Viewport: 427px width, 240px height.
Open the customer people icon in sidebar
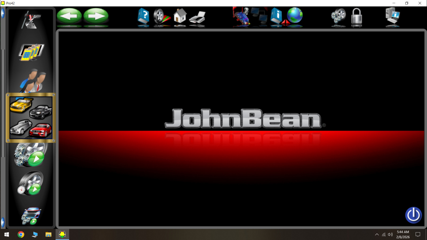pyautogui.click(x=33, y=81)
